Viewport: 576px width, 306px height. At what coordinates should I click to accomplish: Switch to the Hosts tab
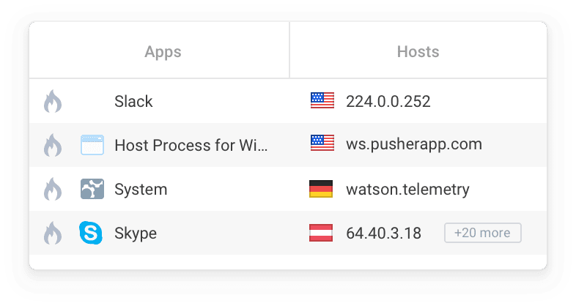(418, 50)
